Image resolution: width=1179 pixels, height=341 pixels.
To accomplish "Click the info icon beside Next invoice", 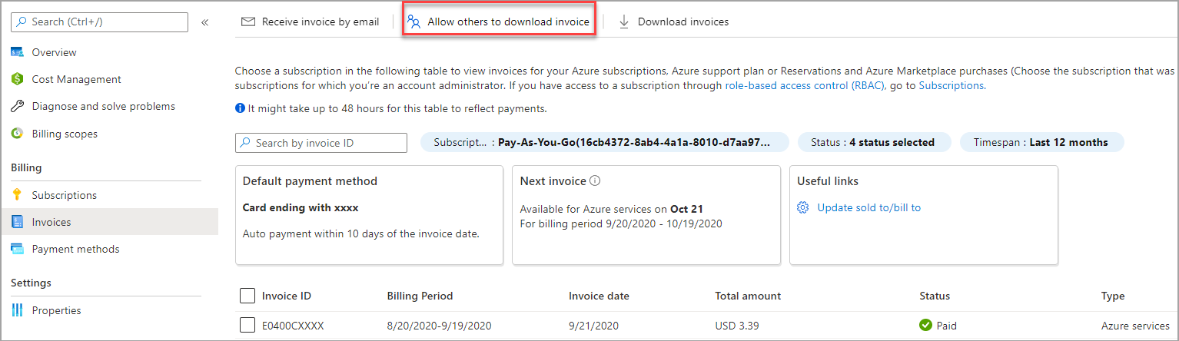I will pyautogui.click(x=594, y=181).
